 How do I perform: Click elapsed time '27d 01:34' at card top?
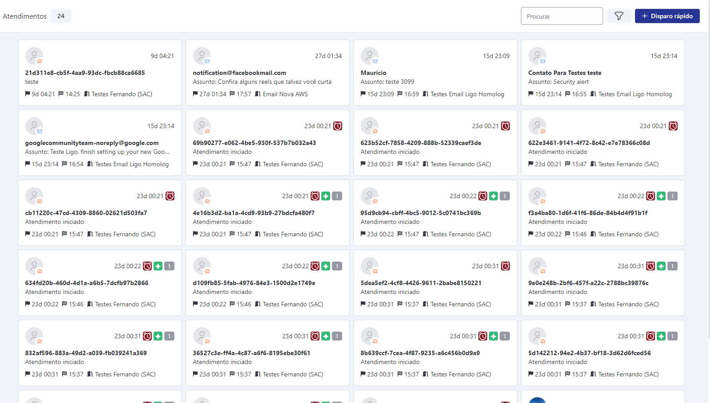tap(328, 56)
